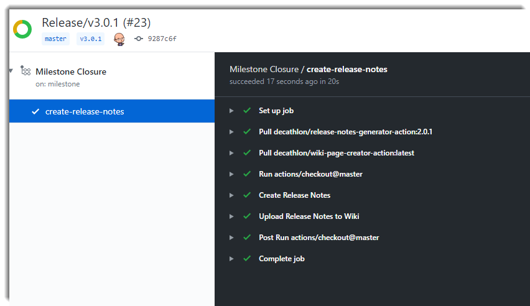Click the green check for Set up job
The height and width of the screenshot is (306, 530).
pyautogui.click(x=247, y=110)
